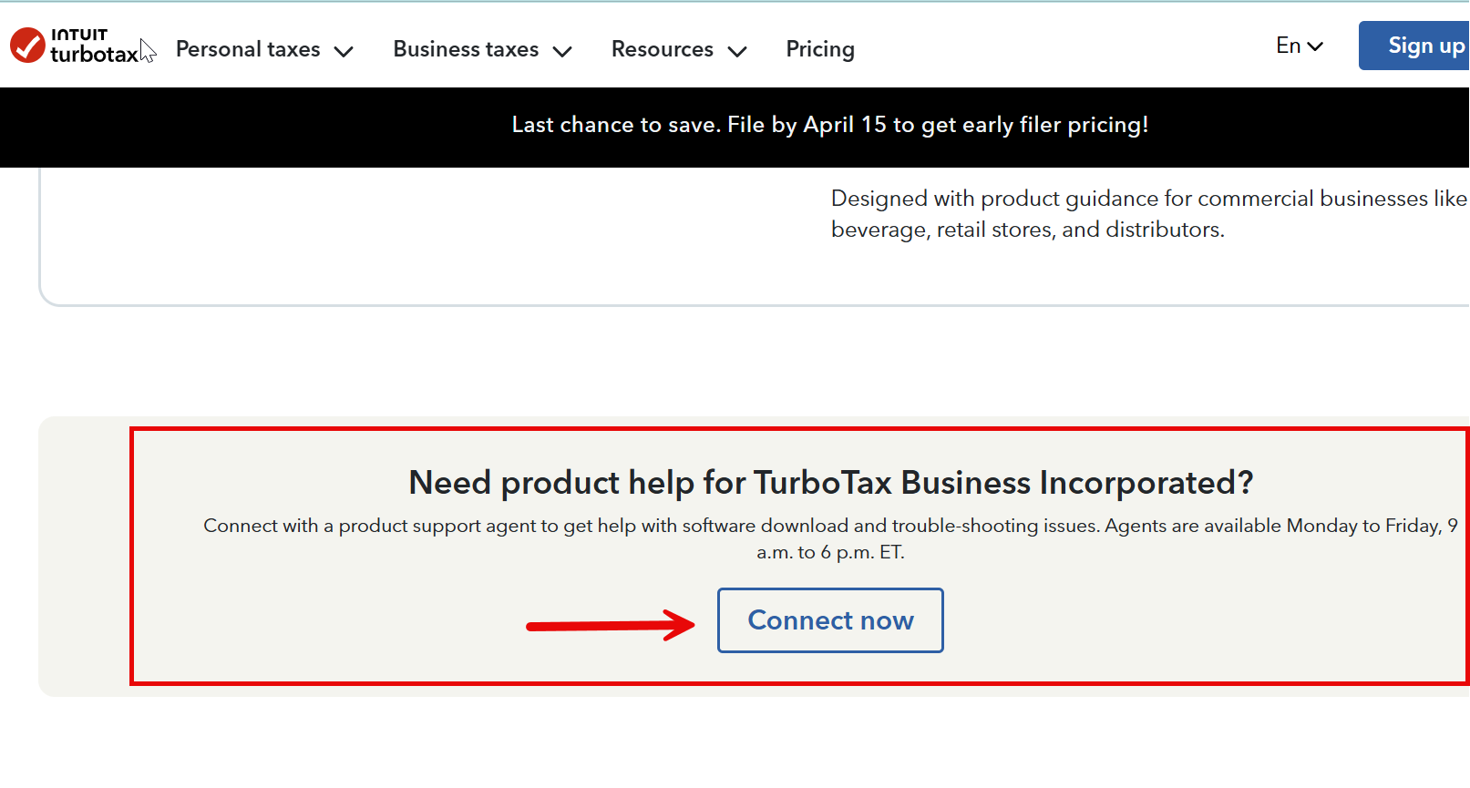
Task: Click the TurboTax Business Incorporated help heading
Action: (x=830, y=483)
